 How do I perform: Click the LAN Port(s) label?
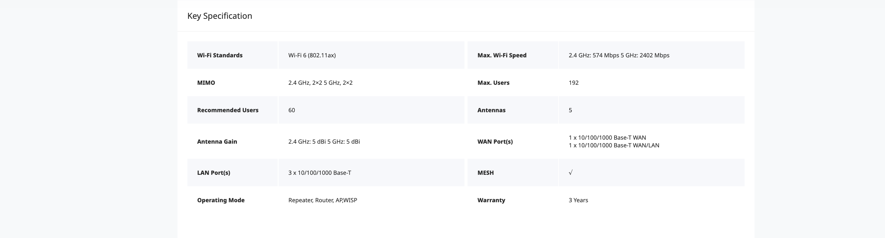tap(213, 173)
